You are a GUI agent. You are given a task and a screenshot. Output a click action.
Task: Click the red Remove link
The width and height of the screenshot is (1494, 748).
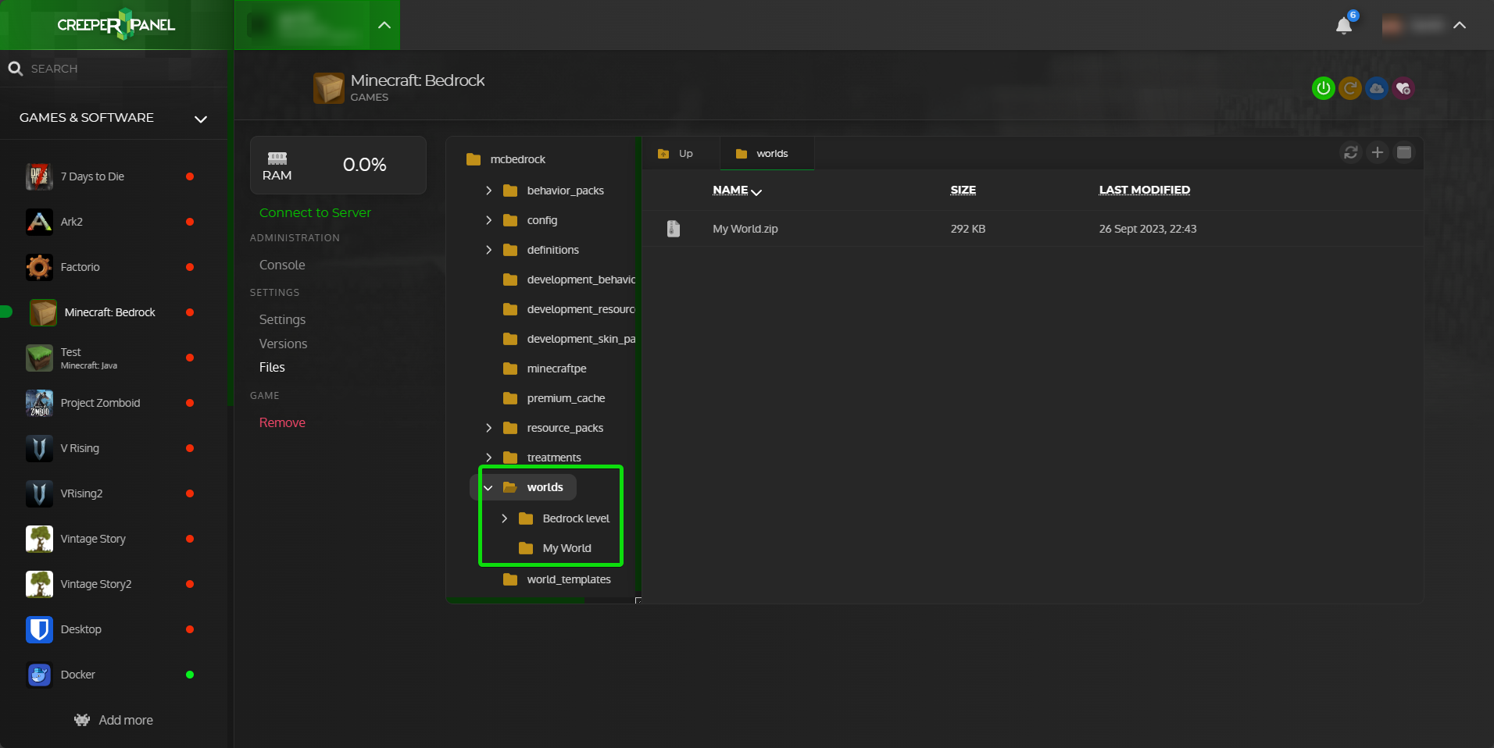[282, 422]
